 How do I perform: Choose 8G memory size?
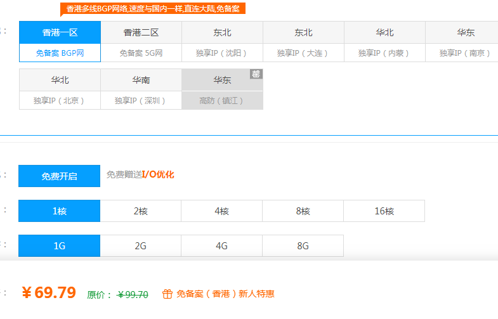point(303,246)
